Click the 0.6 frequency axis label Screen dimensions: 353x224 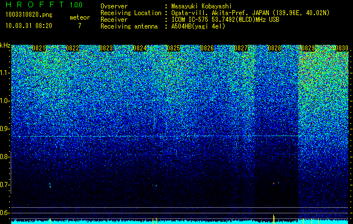(x=4, y=213)
